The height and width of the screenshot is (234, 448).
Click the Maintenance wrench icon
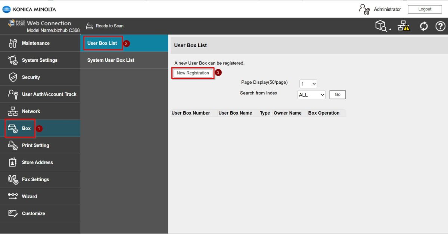pyautogui.click(x=13, y=43)
